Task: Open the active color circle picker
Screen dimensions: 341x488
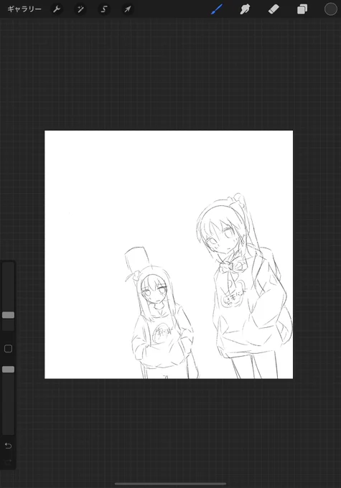Action: coord(331,9)
